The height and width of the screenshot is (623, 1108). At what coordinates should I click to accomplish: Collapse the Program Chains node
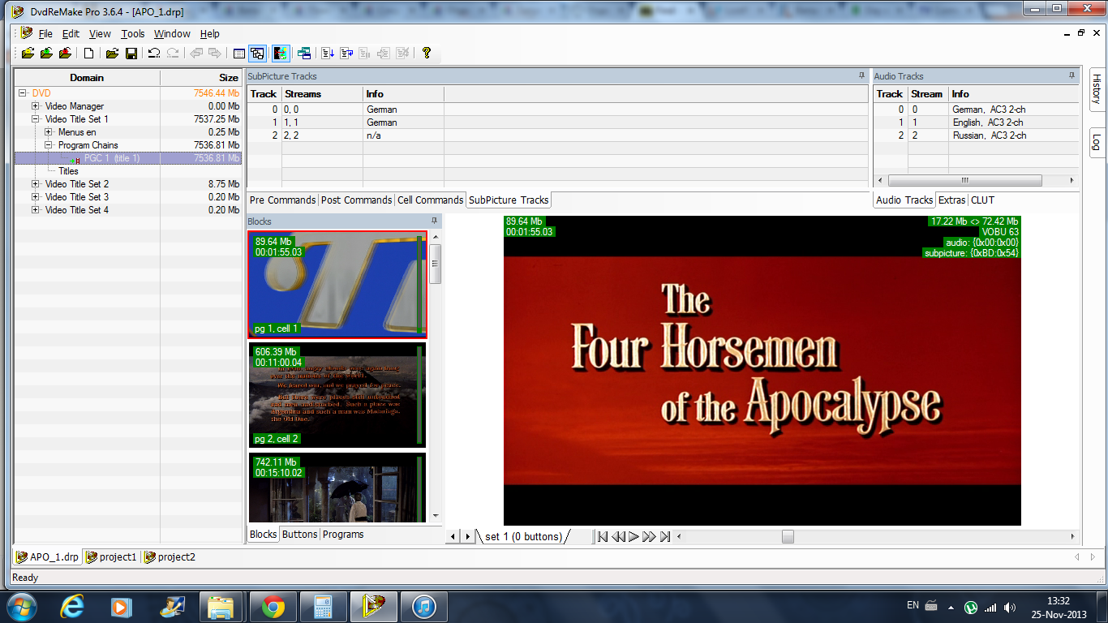(x=49, y=145)
